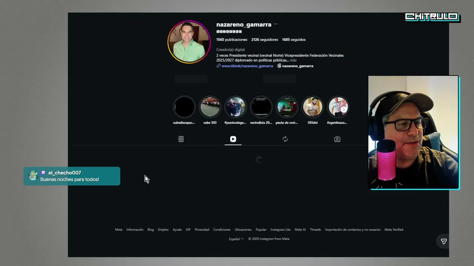The image size is (474, 266).
Task: Click the highlights next arrow
Action: click(344, 109)
